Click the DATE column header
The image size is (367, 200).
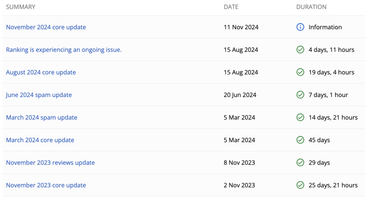click(x=231, y=7)
